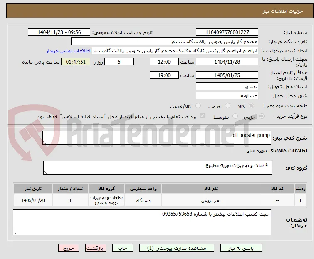The width and height of the screenshot is (314, 259).
Task: Click the کد کالا column header
Action: (x=277, y=189)
